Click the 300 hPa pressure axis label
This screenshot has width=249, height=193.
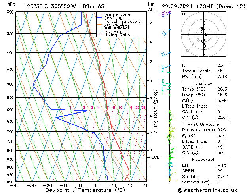pos(10,12)
